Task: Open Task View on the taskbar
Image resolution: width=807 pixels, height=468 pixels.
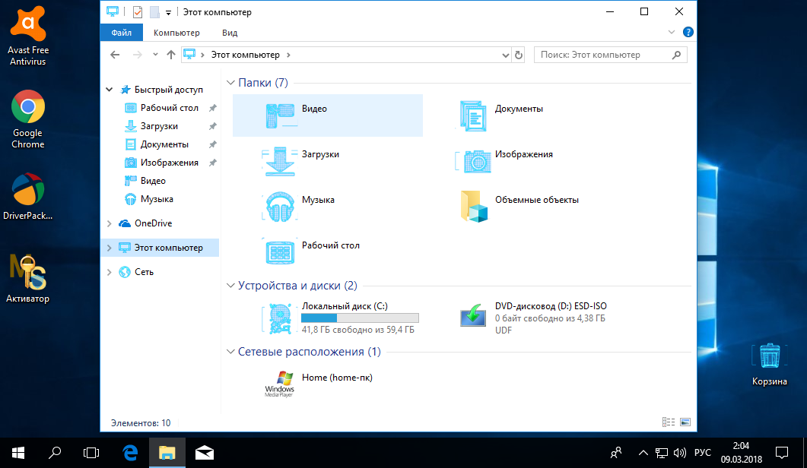Action: pos(91,453)
